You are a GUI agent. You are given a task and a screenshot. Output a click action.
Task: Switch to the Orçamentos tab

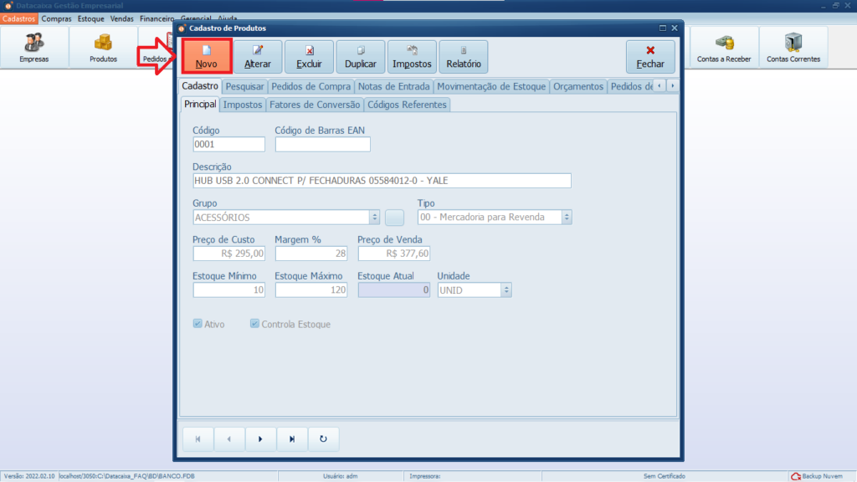pyautogui.click(x=578, y=86)
